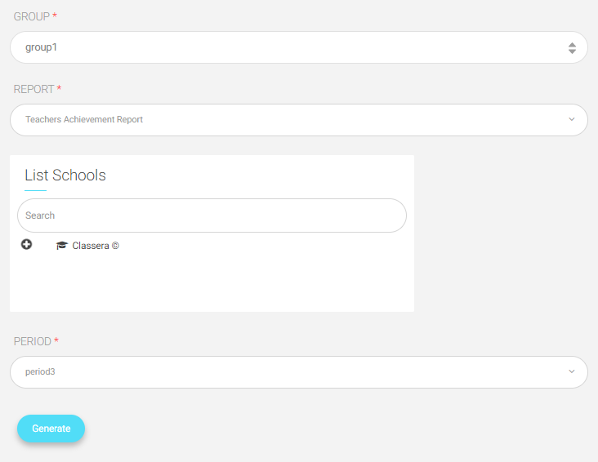This screenshot has height=462, width=598.
Task: Click the copyright symbol after Classera
Action: tap(115, 246)
